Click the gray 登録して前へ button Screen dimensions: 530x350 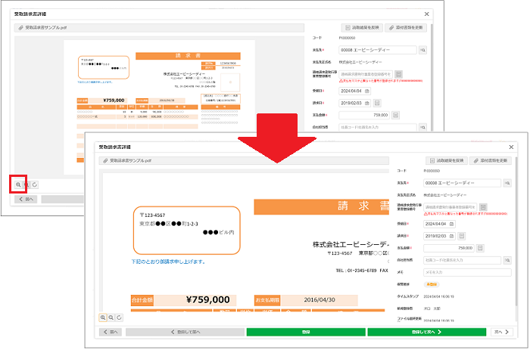(x=185, y=332)
